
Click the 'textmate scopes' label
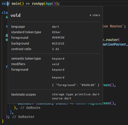click(24, 95)
